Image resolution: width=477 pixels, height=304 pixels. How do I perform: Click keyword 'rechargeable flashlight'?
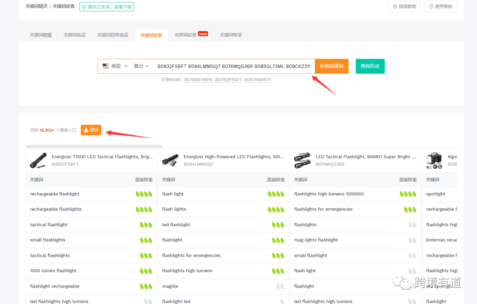55,194
